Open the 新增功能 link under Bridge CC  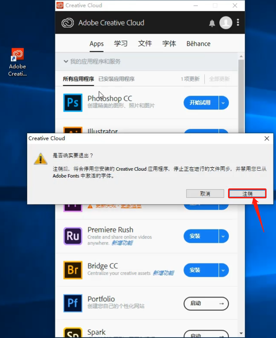click(x=163, y=273)
